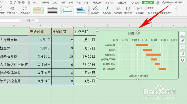This screenshot has height=104, width=187.
Task: Open the 快速布局 quick layout tool
Action: point(12,10)
